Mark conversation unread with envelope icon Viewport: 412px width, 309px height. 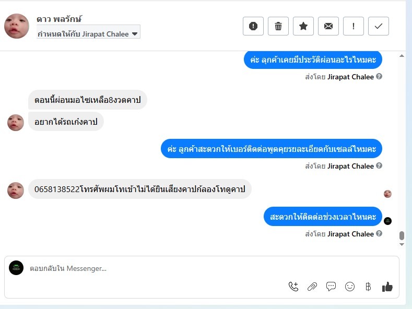[328, 26]
